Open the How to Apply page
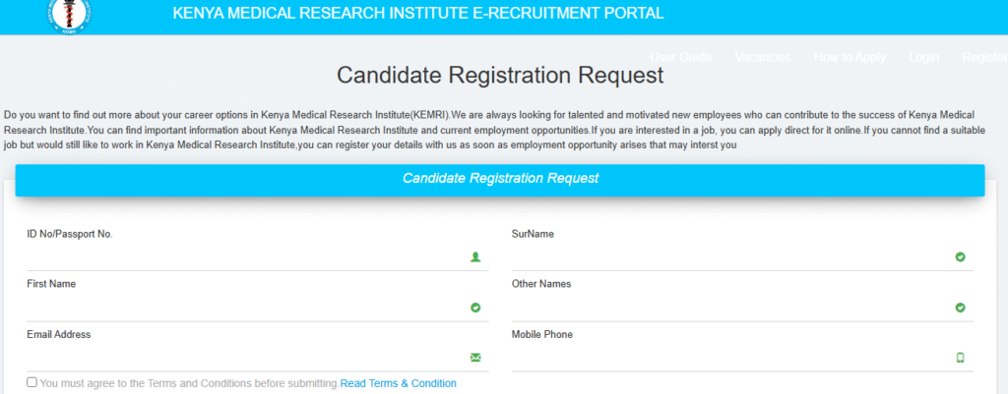 850,57
